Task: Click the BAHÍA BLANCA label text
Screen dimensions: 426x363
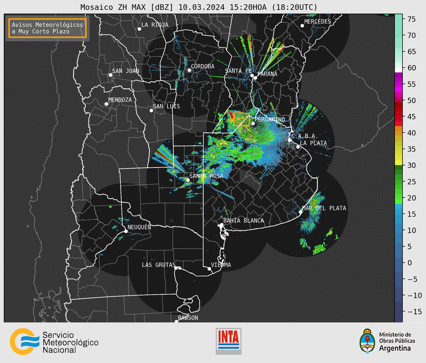Action: pyautogui.click(x=244, y=221)
